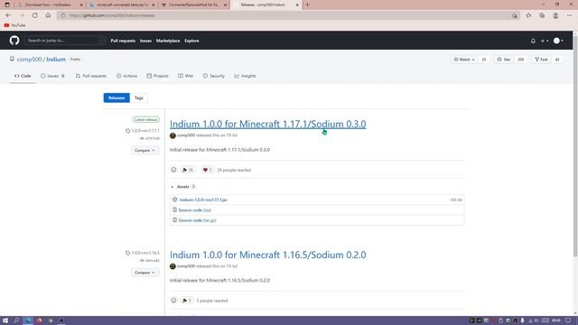Open the plus create-new dropdown in header
This screenshot has width=578, height=325.
point(545,41)
